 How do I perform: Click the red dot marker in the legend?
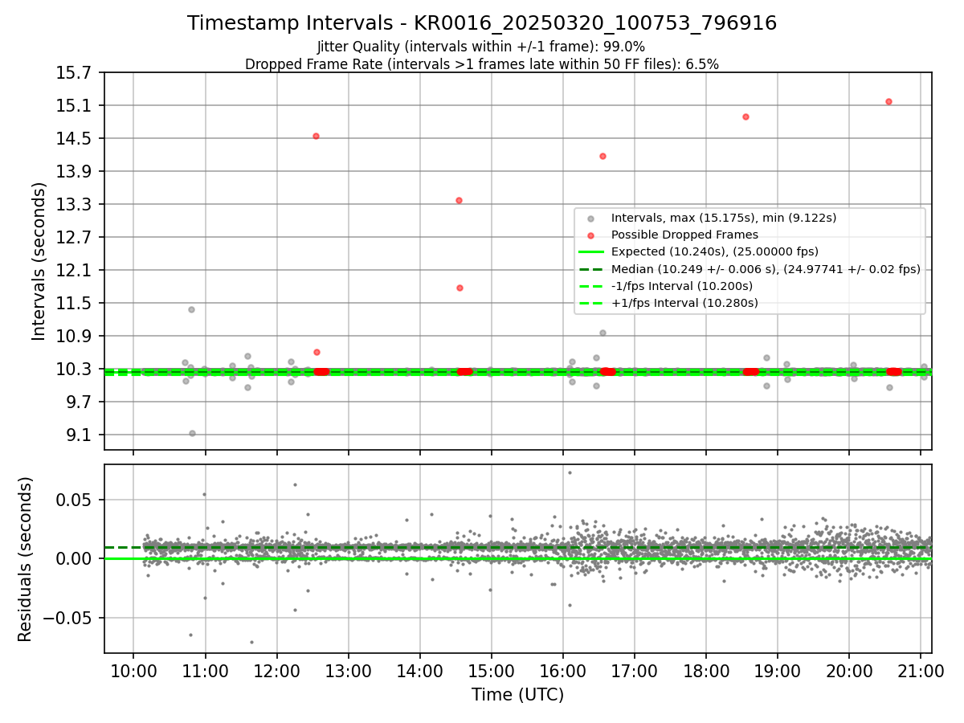pos(591,235)
